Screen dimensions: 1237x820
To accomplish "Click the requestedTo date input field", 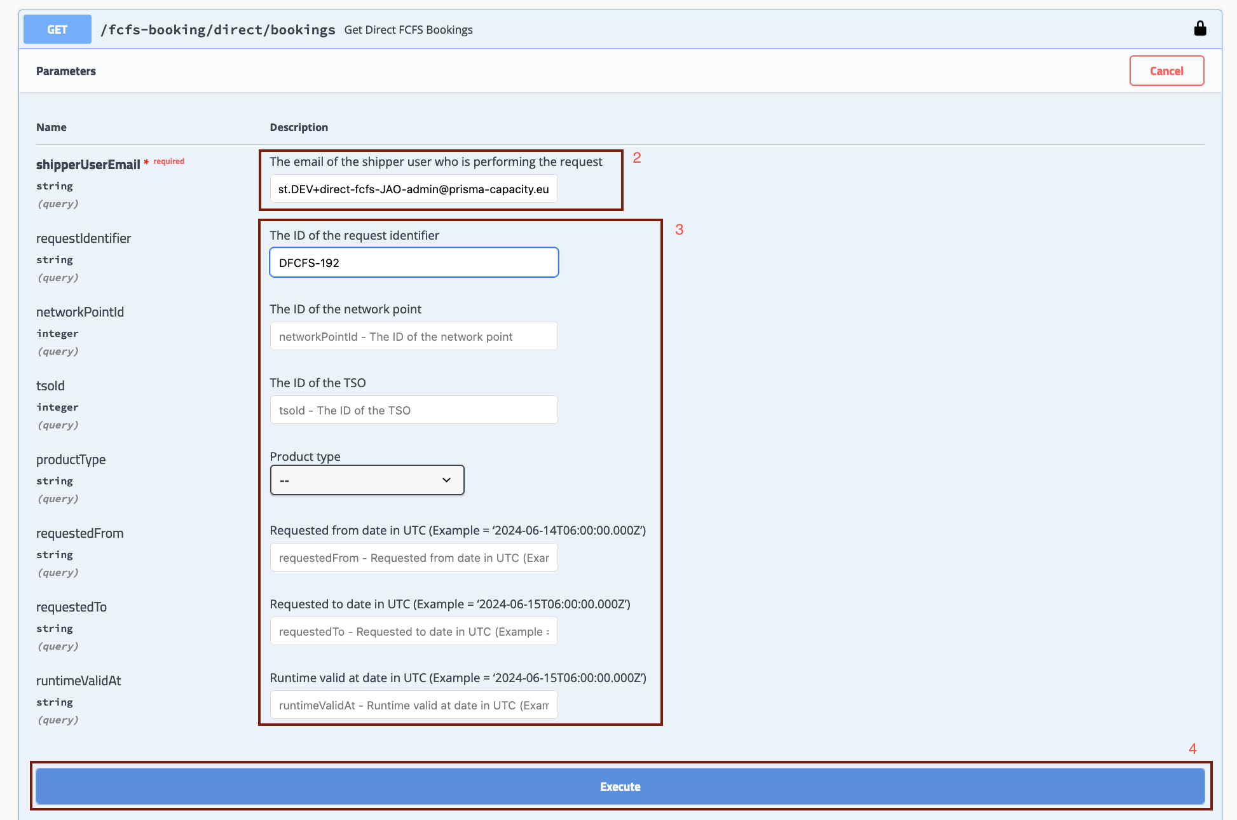I will (x=414, y=631).
